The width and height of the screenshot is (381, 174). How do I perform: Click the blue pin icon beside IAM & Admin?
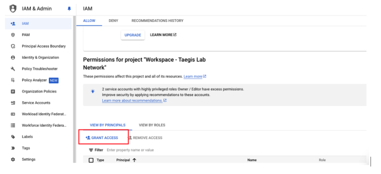(69, 9)
